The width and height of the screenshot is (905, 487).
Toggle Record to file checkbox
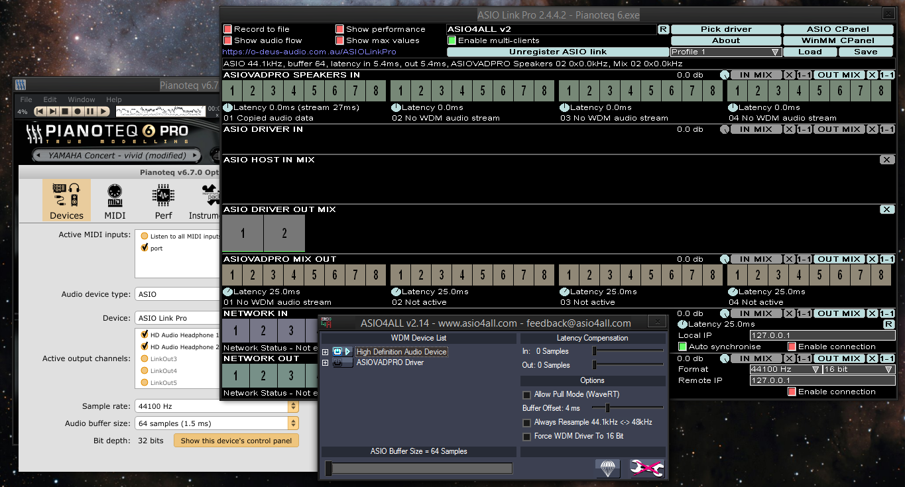227,29
